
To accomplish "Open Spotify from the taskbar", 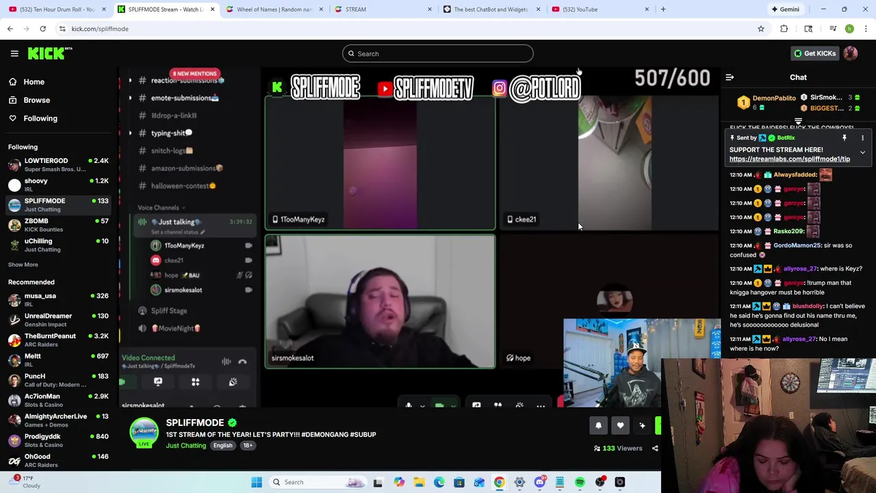I will pyautogui.click(x=580, y=482).
